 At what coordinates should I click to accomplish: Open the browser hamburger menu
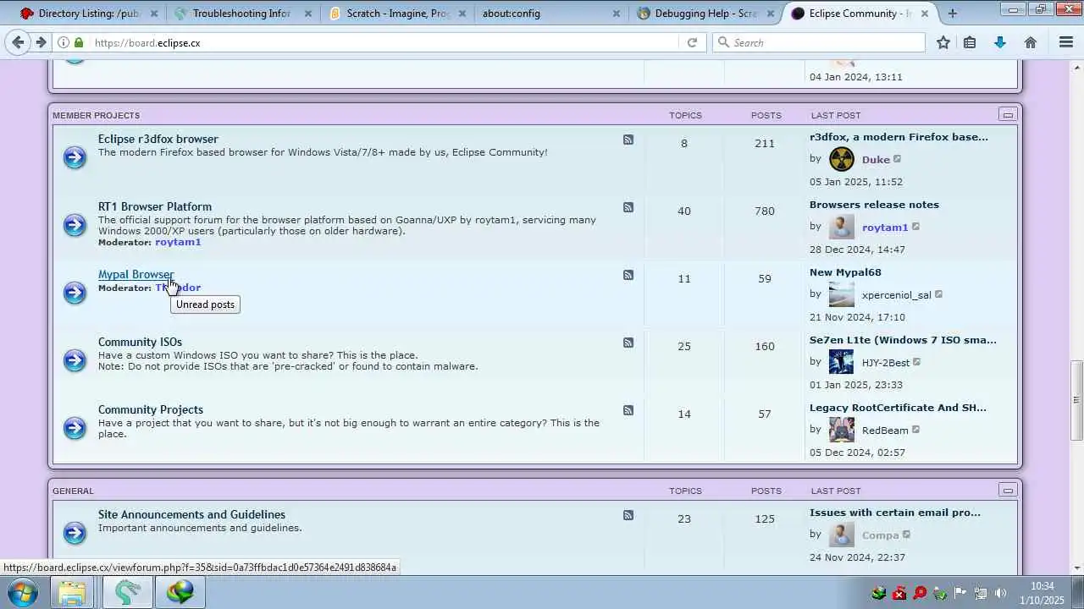[x=1066, y=42]
